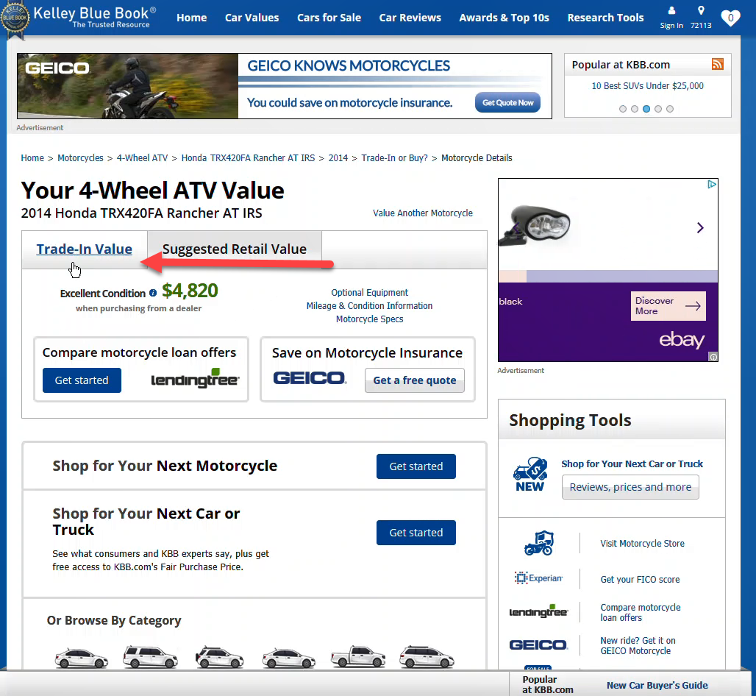This screenshot has height=696, width=756.
Task: Open the Cars for Sale menu
Action: pyautogui.click(x=329, y=18)
